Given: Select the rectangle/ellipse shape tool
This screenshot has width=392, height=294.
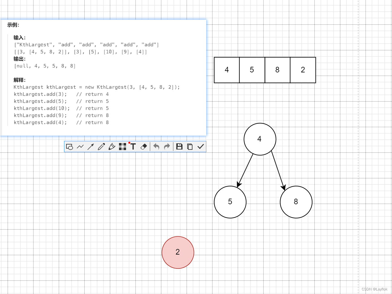Looking at the screenshot, I should coord(70,147).
